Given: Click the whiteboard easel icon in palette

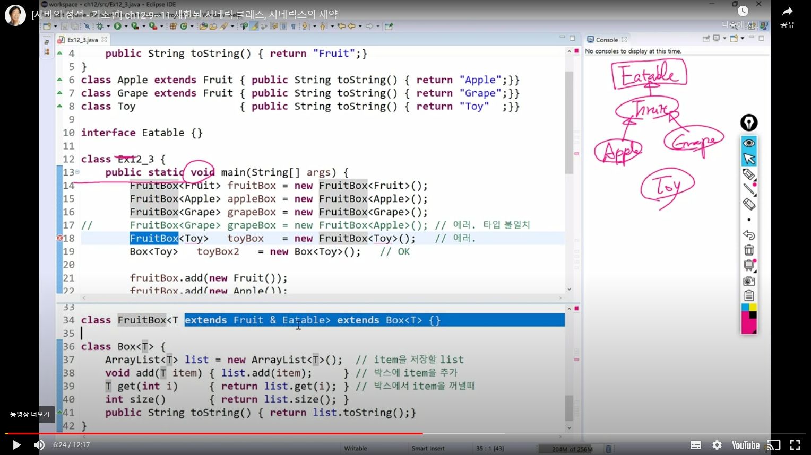Looking at the screenshot, I should tap(749, 265).
